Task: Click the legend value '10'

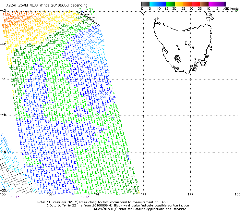Action: [159, 9]
